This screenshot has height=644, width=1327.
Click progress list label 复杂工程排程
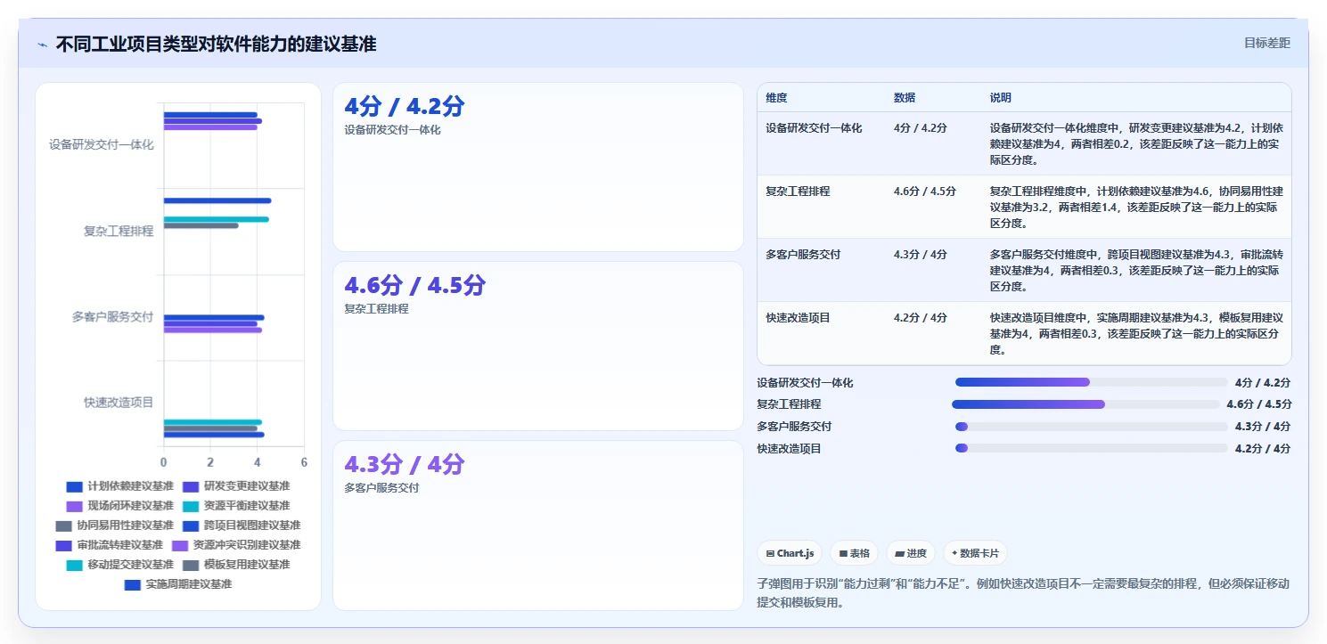tap(790, 404)
